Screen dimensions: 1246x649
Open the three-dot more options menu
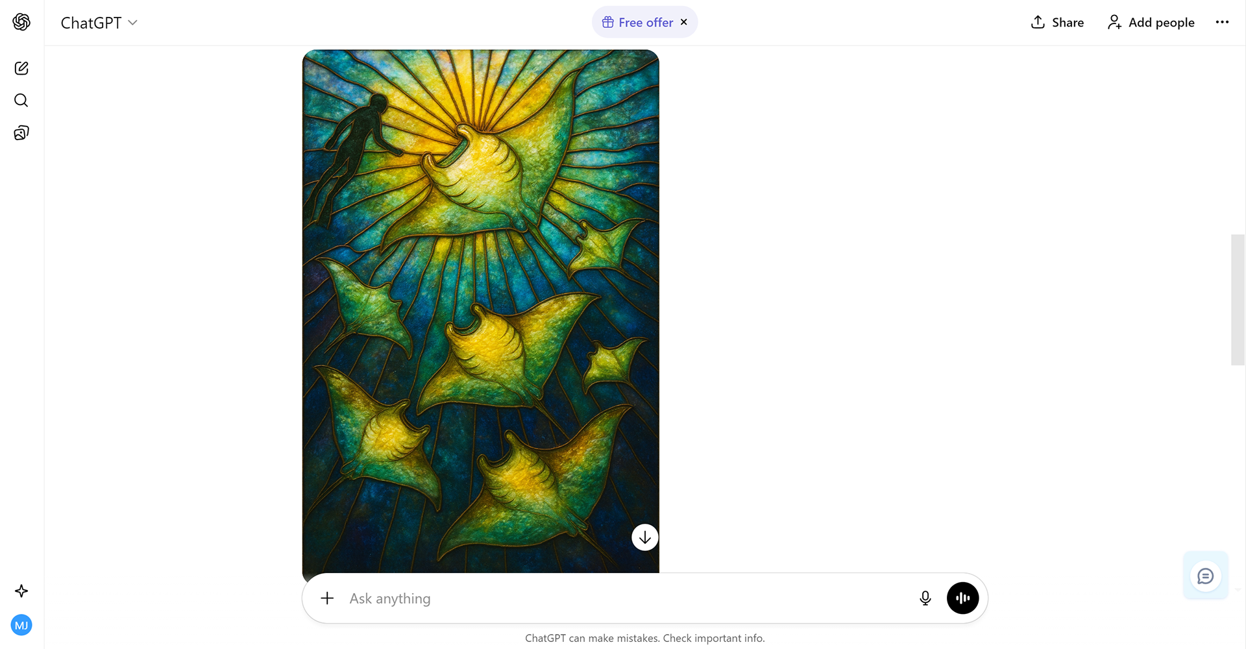pyautogui.click(x=1222, y=22)
